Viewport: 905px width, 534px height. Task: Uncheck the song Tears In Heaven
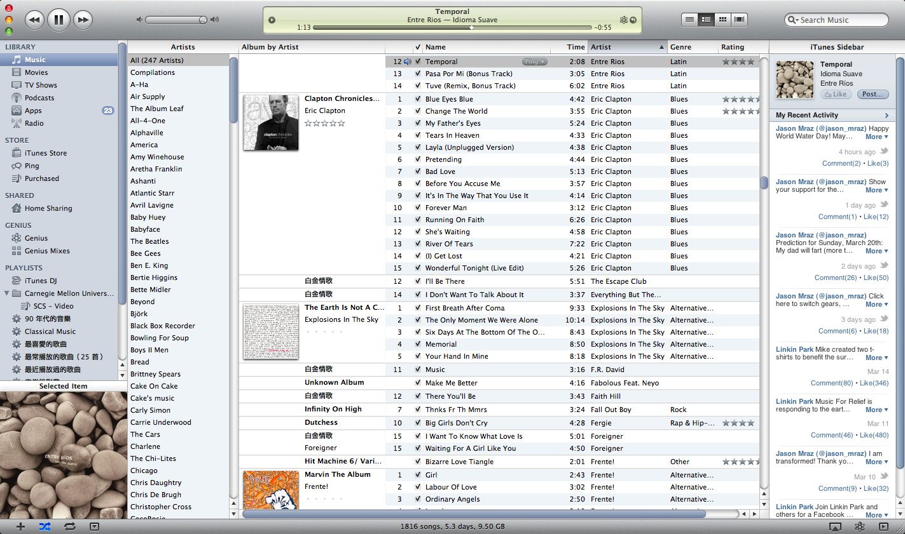pyautogui.click(x=418, y=135)
